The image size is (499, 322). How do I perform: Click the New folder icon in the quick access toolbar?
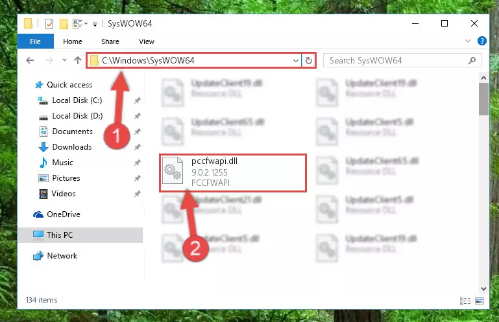point(64,24)
